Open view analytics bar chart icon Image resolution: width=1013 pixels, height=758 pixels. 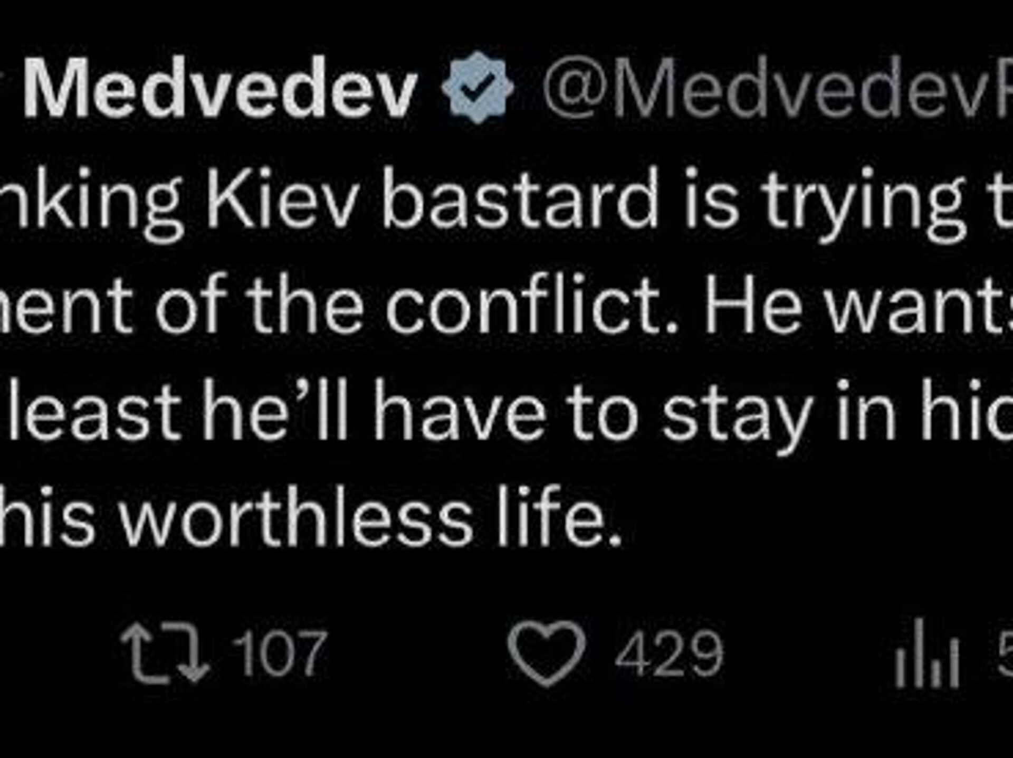pyautogui.click(x=926, y=655)
